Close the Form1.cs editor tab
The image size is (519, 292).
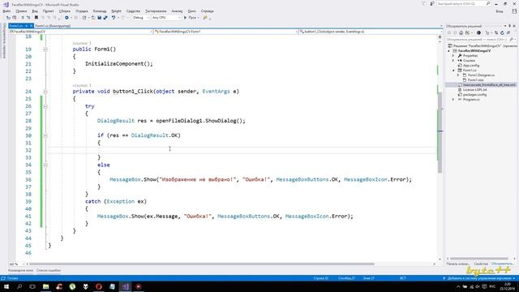pos(31,25)
